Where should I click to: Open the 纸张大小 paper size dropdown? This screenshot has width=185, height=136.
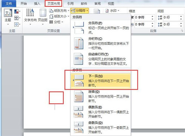coord(59,16)
